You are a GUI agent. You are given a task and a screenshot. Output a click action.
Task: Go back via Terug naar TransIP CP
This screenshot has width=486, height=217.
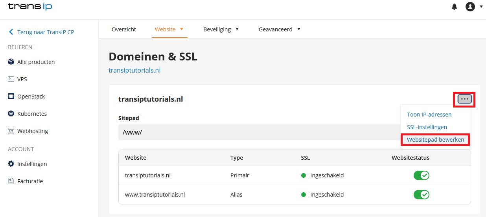pos(46,32)
